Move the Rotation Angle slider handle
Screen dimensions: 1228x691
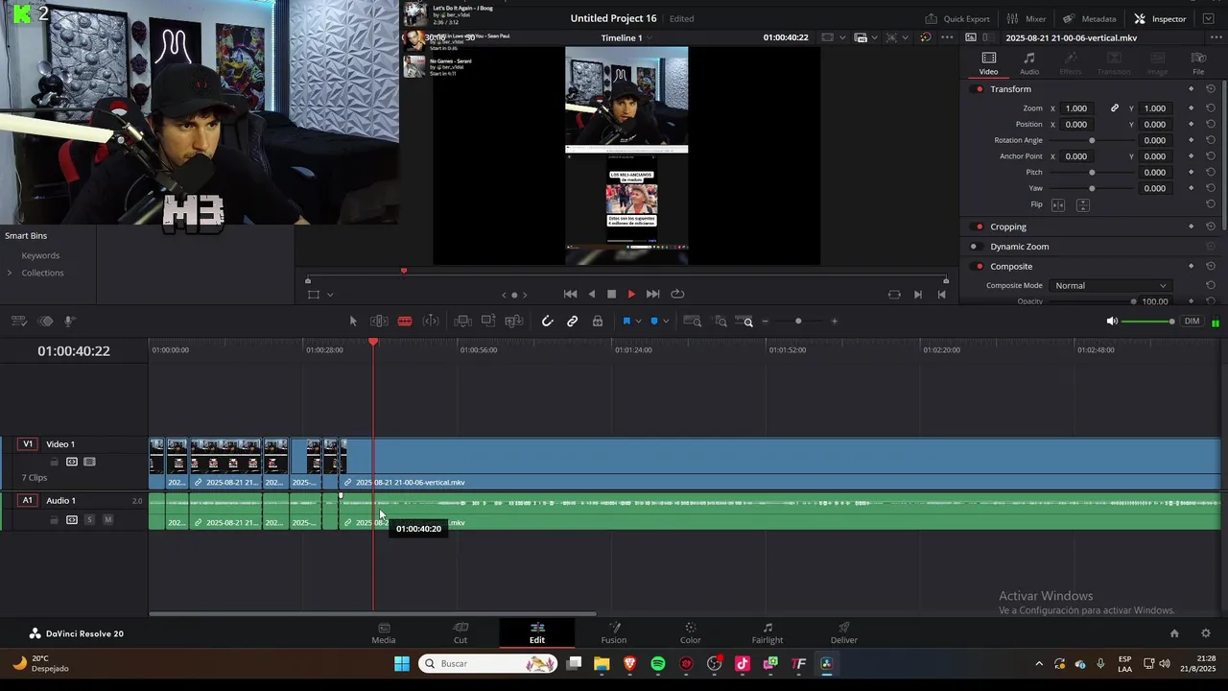(x=1092, y=140)
